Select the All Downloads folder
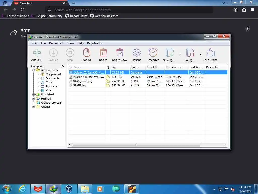Screen dimensions: 258x194 tap(49, 70)
